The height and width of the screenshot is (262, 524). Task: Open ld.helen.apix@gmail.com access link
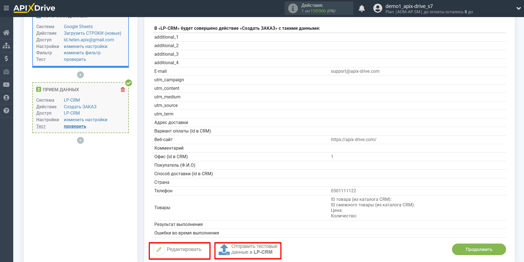(89, 40)
